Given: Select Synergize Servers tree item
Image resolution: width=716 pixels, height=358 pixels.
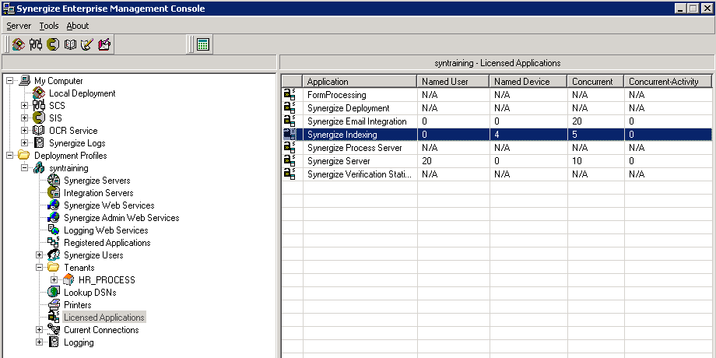Looking at the screenshot, I should (97, 181).
